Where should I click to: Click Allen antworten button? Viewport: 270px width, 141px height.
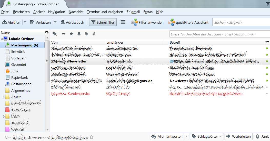[x=167, y=137]
